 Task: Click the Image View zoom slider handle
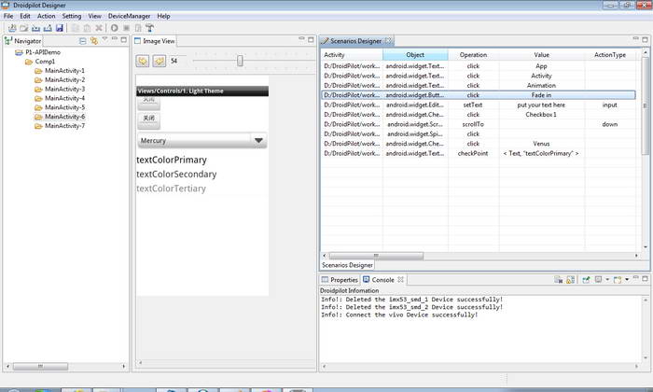tap(241, 61)
